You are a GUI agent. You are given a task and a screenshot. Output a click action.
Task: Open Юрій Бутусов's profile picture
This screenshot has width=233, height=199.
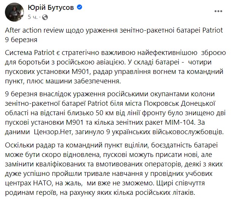(x=14, y=12)
